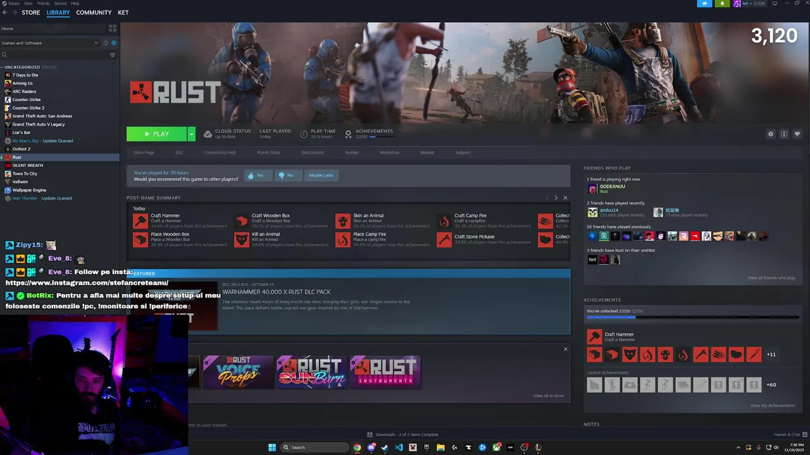Open the Help menu

pos(75,3)
